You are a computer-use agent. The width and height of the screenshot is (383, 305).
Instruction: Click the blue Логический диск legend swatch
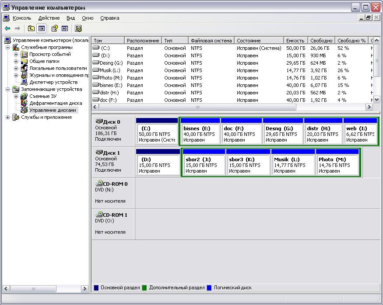click(209, 288)
